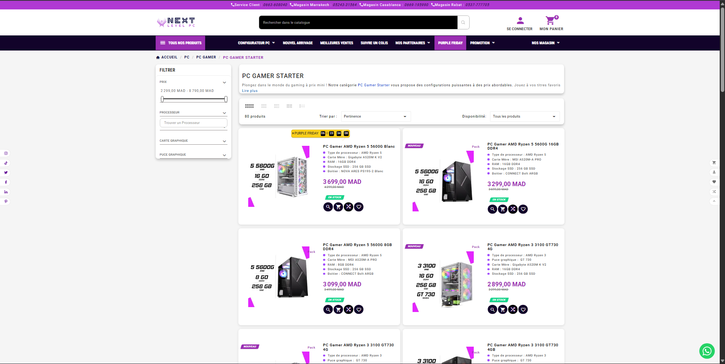Click the Se Connecter user icon
Viewport: 725px width, 364px height.
tap(520, 21)
